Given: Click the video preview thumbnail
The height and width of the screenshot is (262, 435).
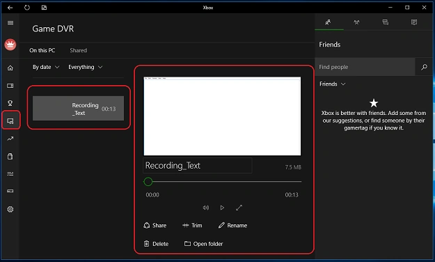Looking at the screenshot, I should click(x=222, y=116).
